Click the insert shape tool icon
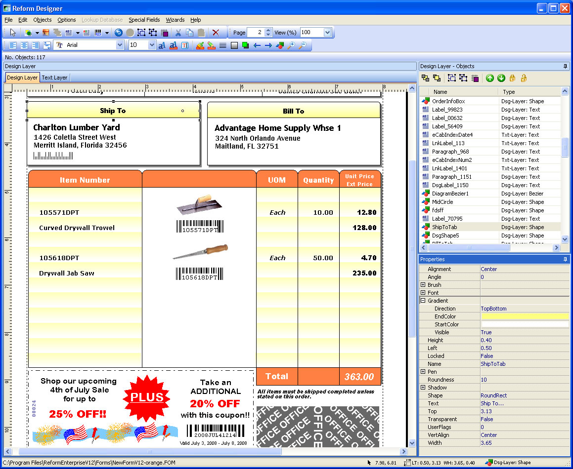The width and height of the screenshot is (573, 469). pyautogui.click(x=28, y=33)
